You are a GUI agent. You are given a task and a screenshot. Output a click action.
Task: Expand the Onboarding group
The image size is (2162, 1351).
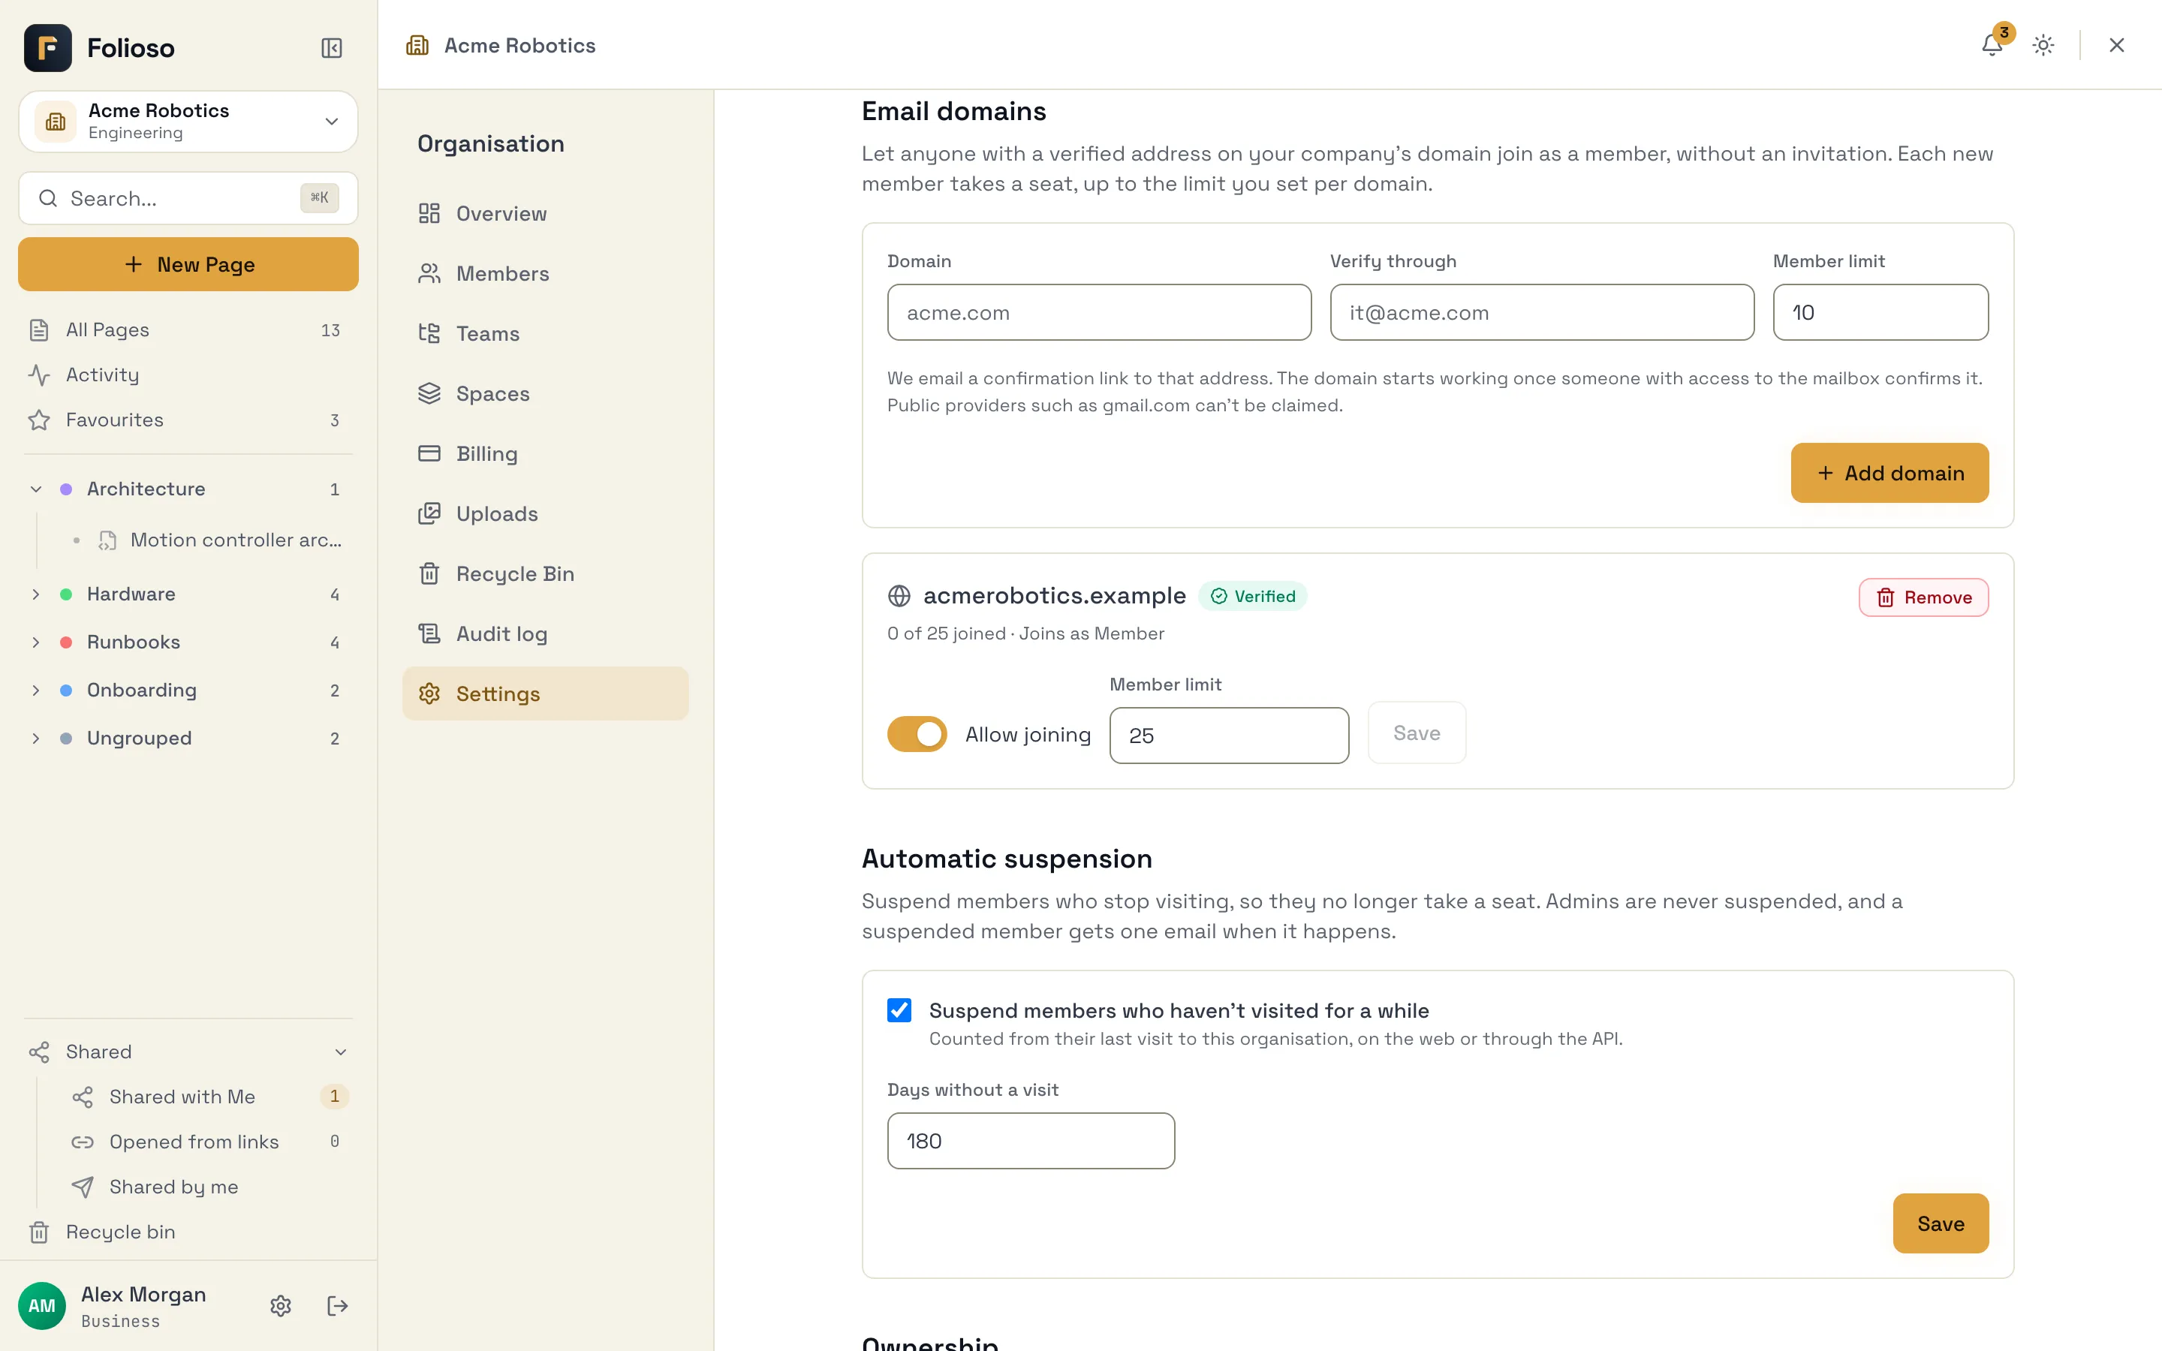(x=36, y=690)
